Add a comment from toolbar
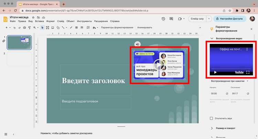This screenshot has width=258, height=139. (88, 27)
